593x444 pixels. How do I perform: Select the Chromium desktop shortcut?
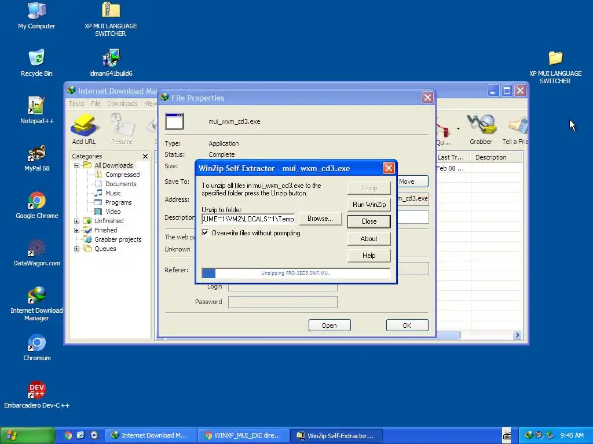[x=36, y=347]
